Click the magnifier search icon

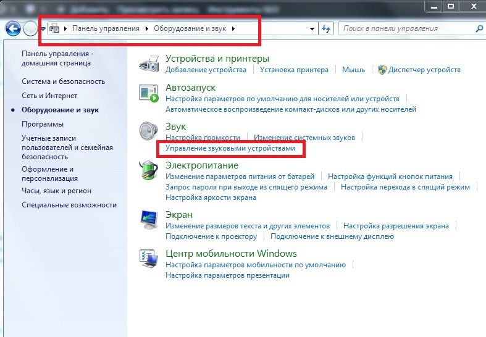pos(479,29)
